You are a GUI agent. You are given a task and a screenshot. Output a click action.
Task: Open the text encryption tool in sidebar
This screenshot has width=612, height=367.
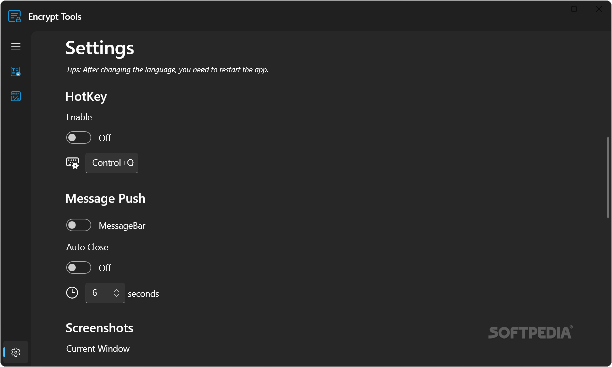tap(16, 71)
